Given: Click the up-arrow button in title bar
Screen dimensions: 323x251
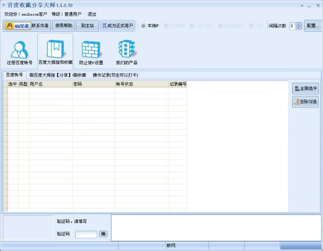Looking at the screenshot, I should 302,6.
